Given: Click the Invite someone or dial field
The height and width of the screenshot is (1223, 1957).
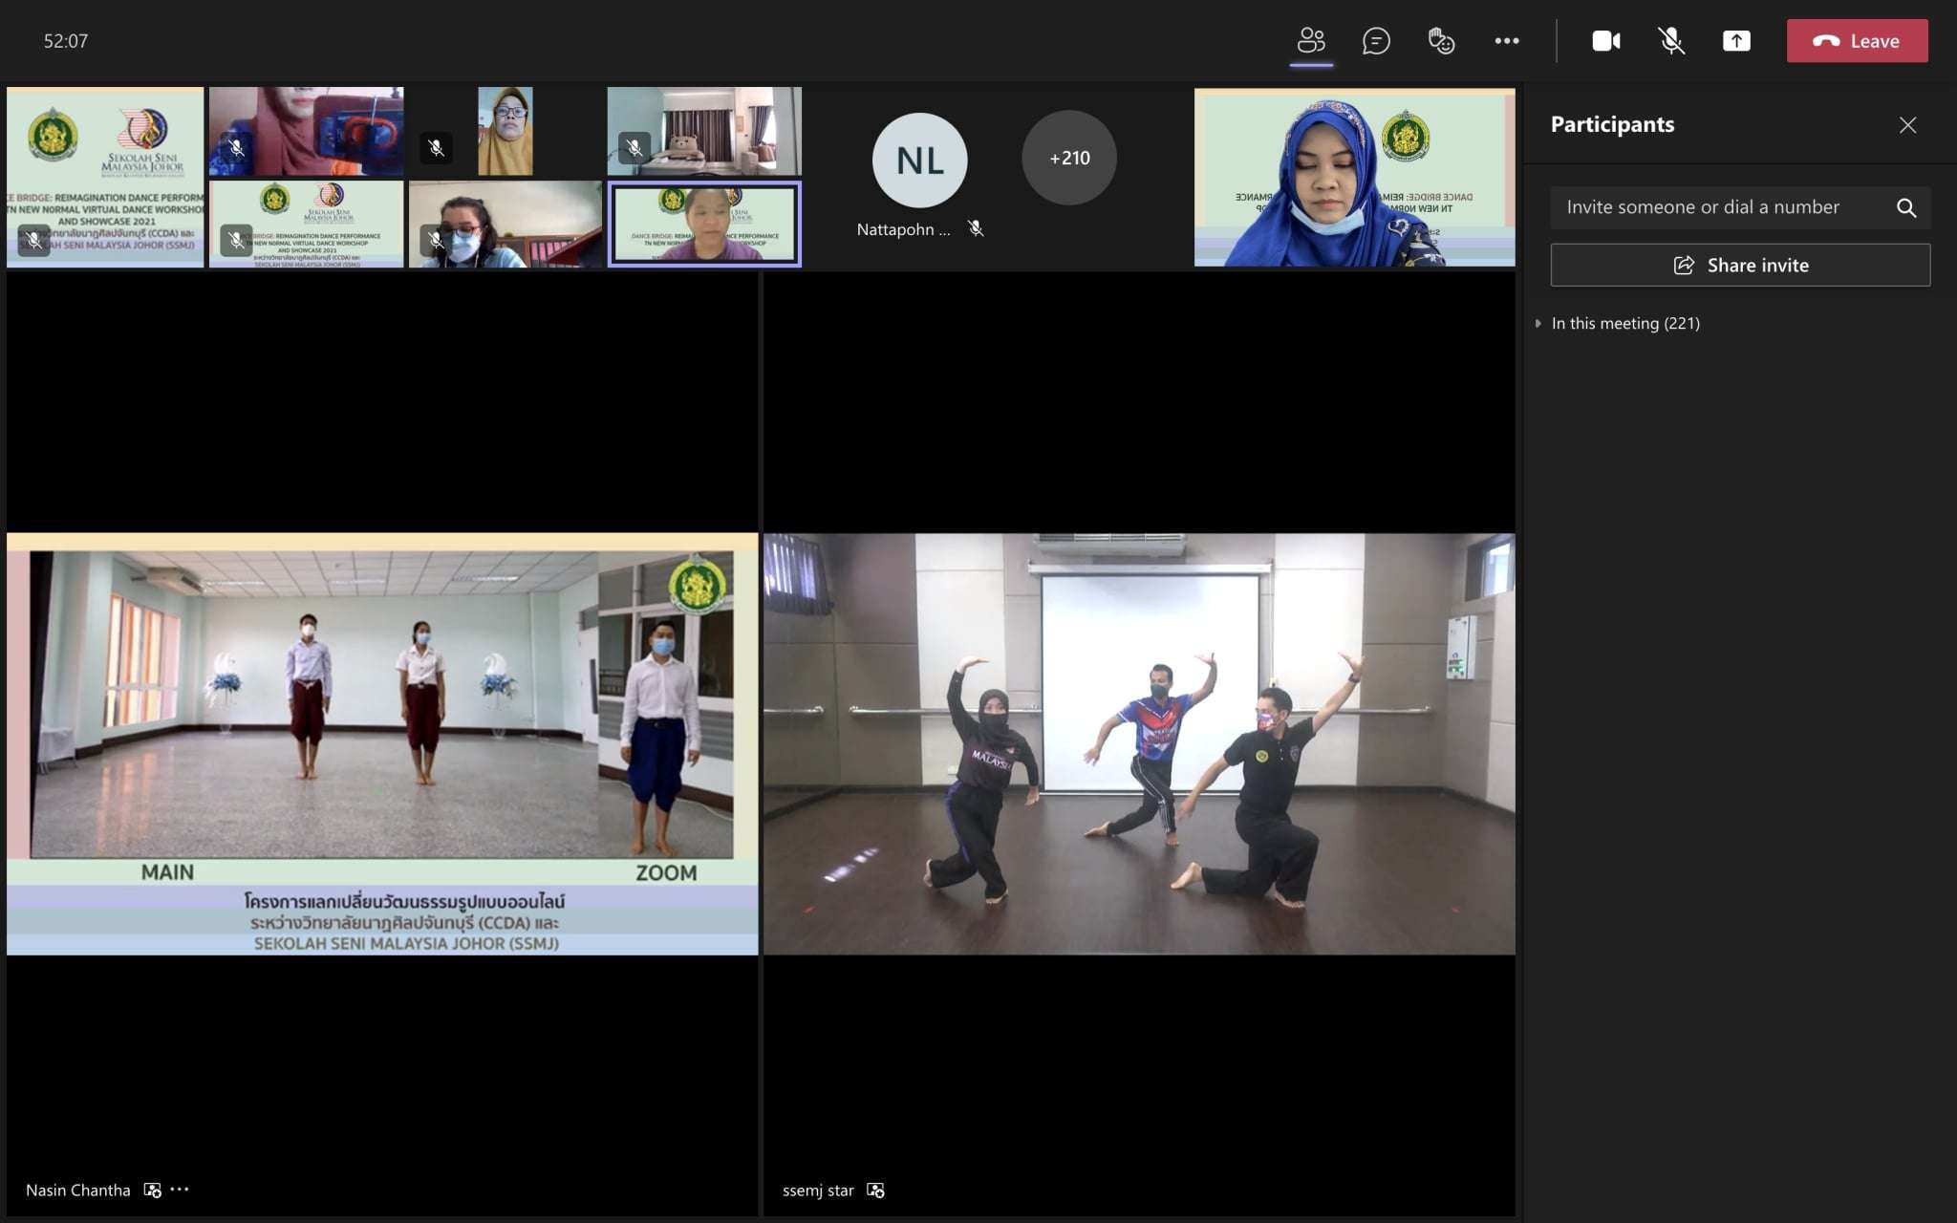Looking at the screenshot, I should (x=1720, y=207).
